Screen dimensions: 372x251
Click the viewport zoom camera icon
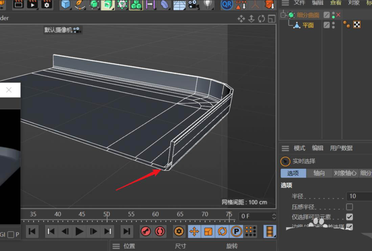coord(252,19)
